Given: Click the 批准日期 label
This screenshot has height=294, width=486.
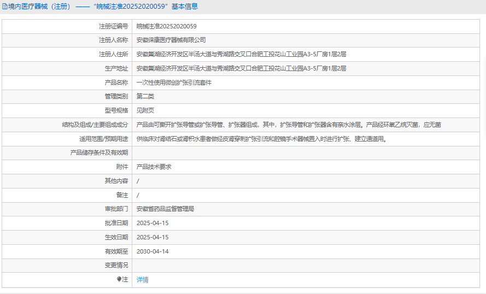Looking at the screenshot, I should pos(116,223).
